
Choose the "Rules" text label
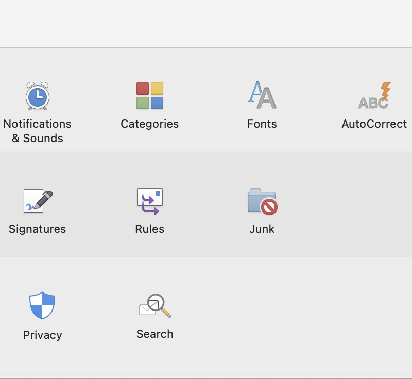(x=150, y=229)
